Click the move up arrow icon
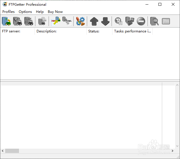The height and width of the screenshot is (159, 180). (x=94, y=21)
